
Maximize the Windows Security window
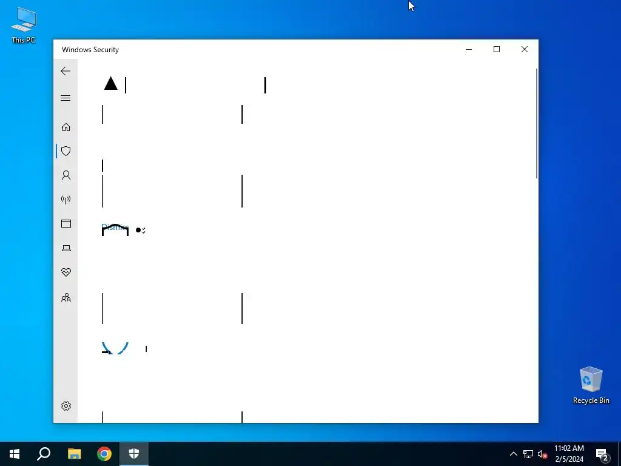click(x=497, y=50)
